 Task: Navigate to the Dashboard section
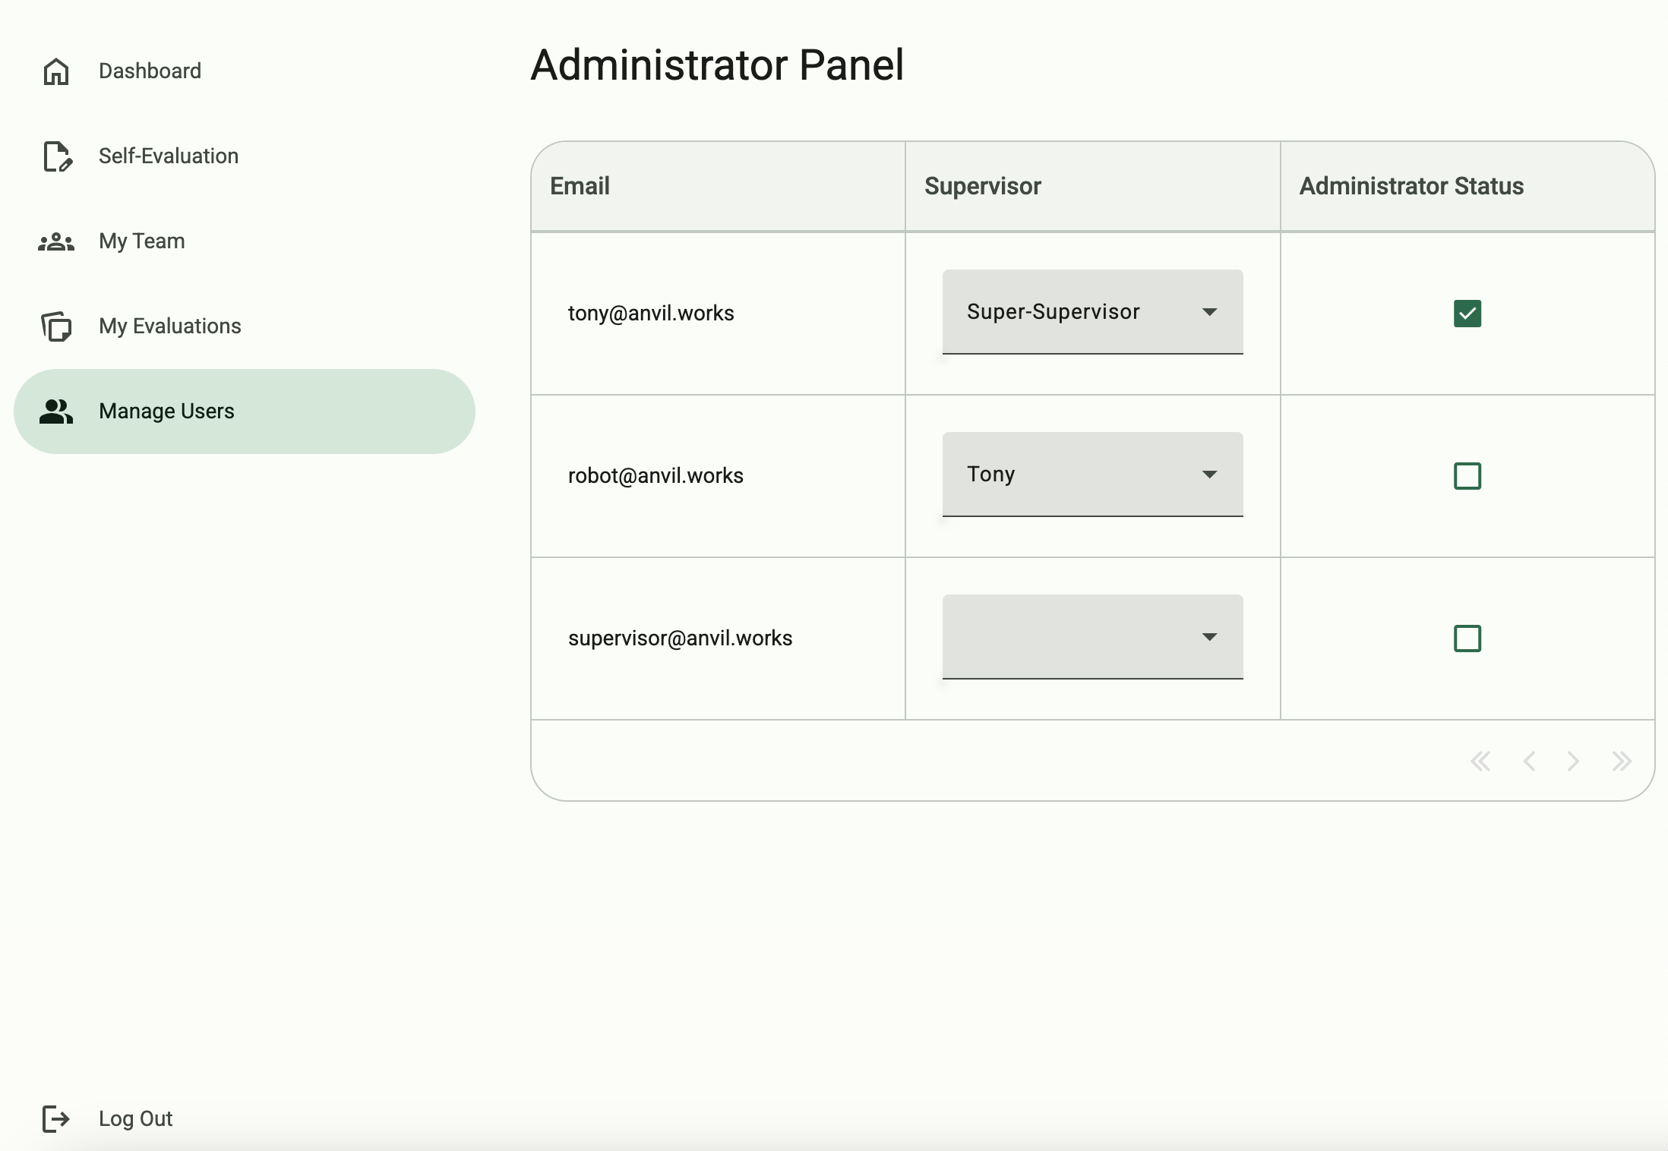click(149, 71)
